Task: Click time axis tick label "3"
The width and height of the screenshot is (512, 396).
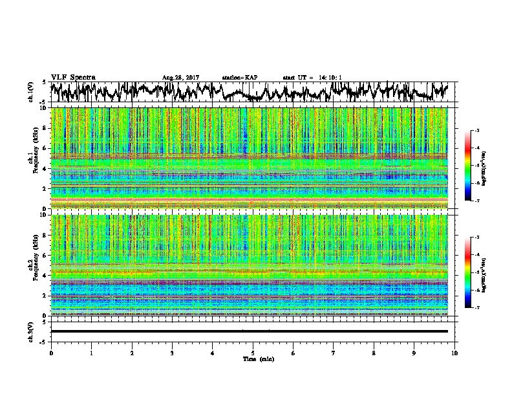Action: 172,353
